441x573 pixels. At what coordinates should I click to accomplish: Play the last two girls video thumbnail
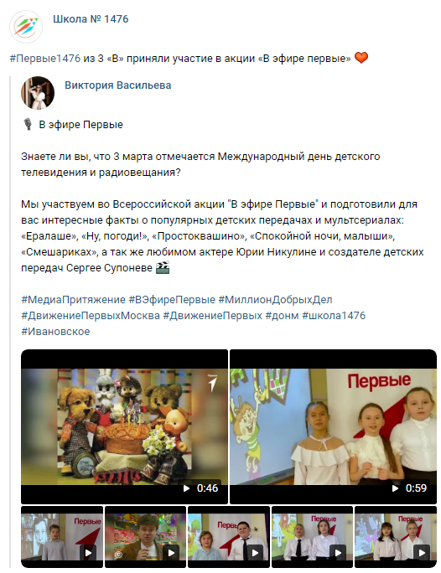[x=396, y=536]
